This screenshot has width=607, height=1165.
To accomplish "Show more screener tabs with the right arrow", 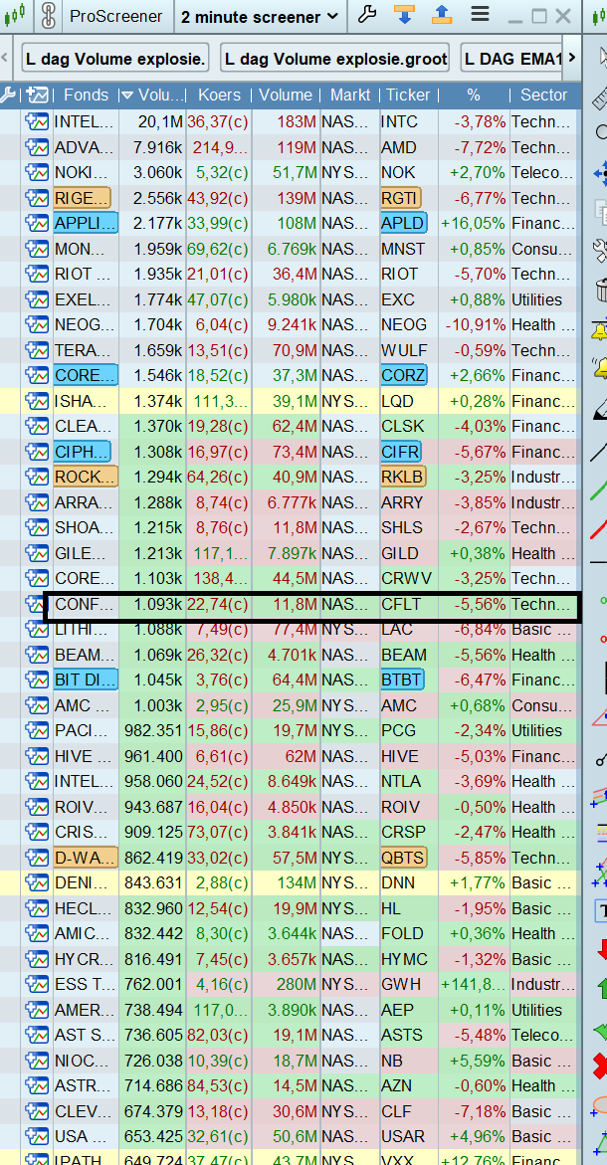I will click(x=571, y=58).
